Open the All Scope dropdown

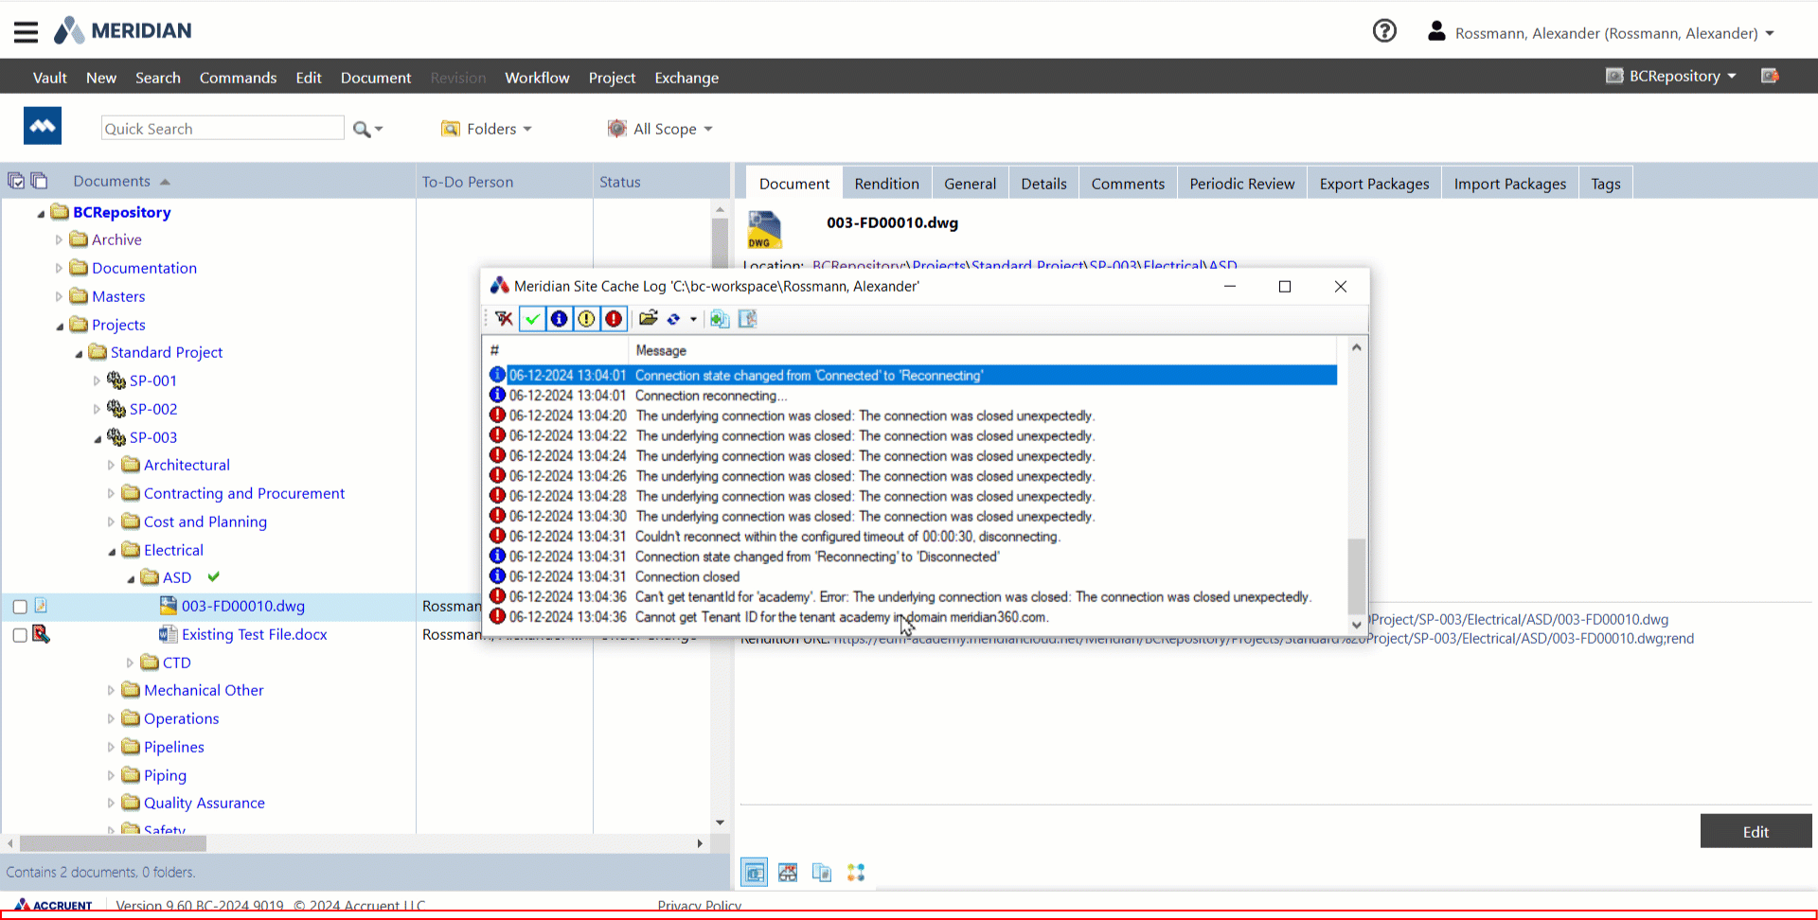click(x=661, y=129)
